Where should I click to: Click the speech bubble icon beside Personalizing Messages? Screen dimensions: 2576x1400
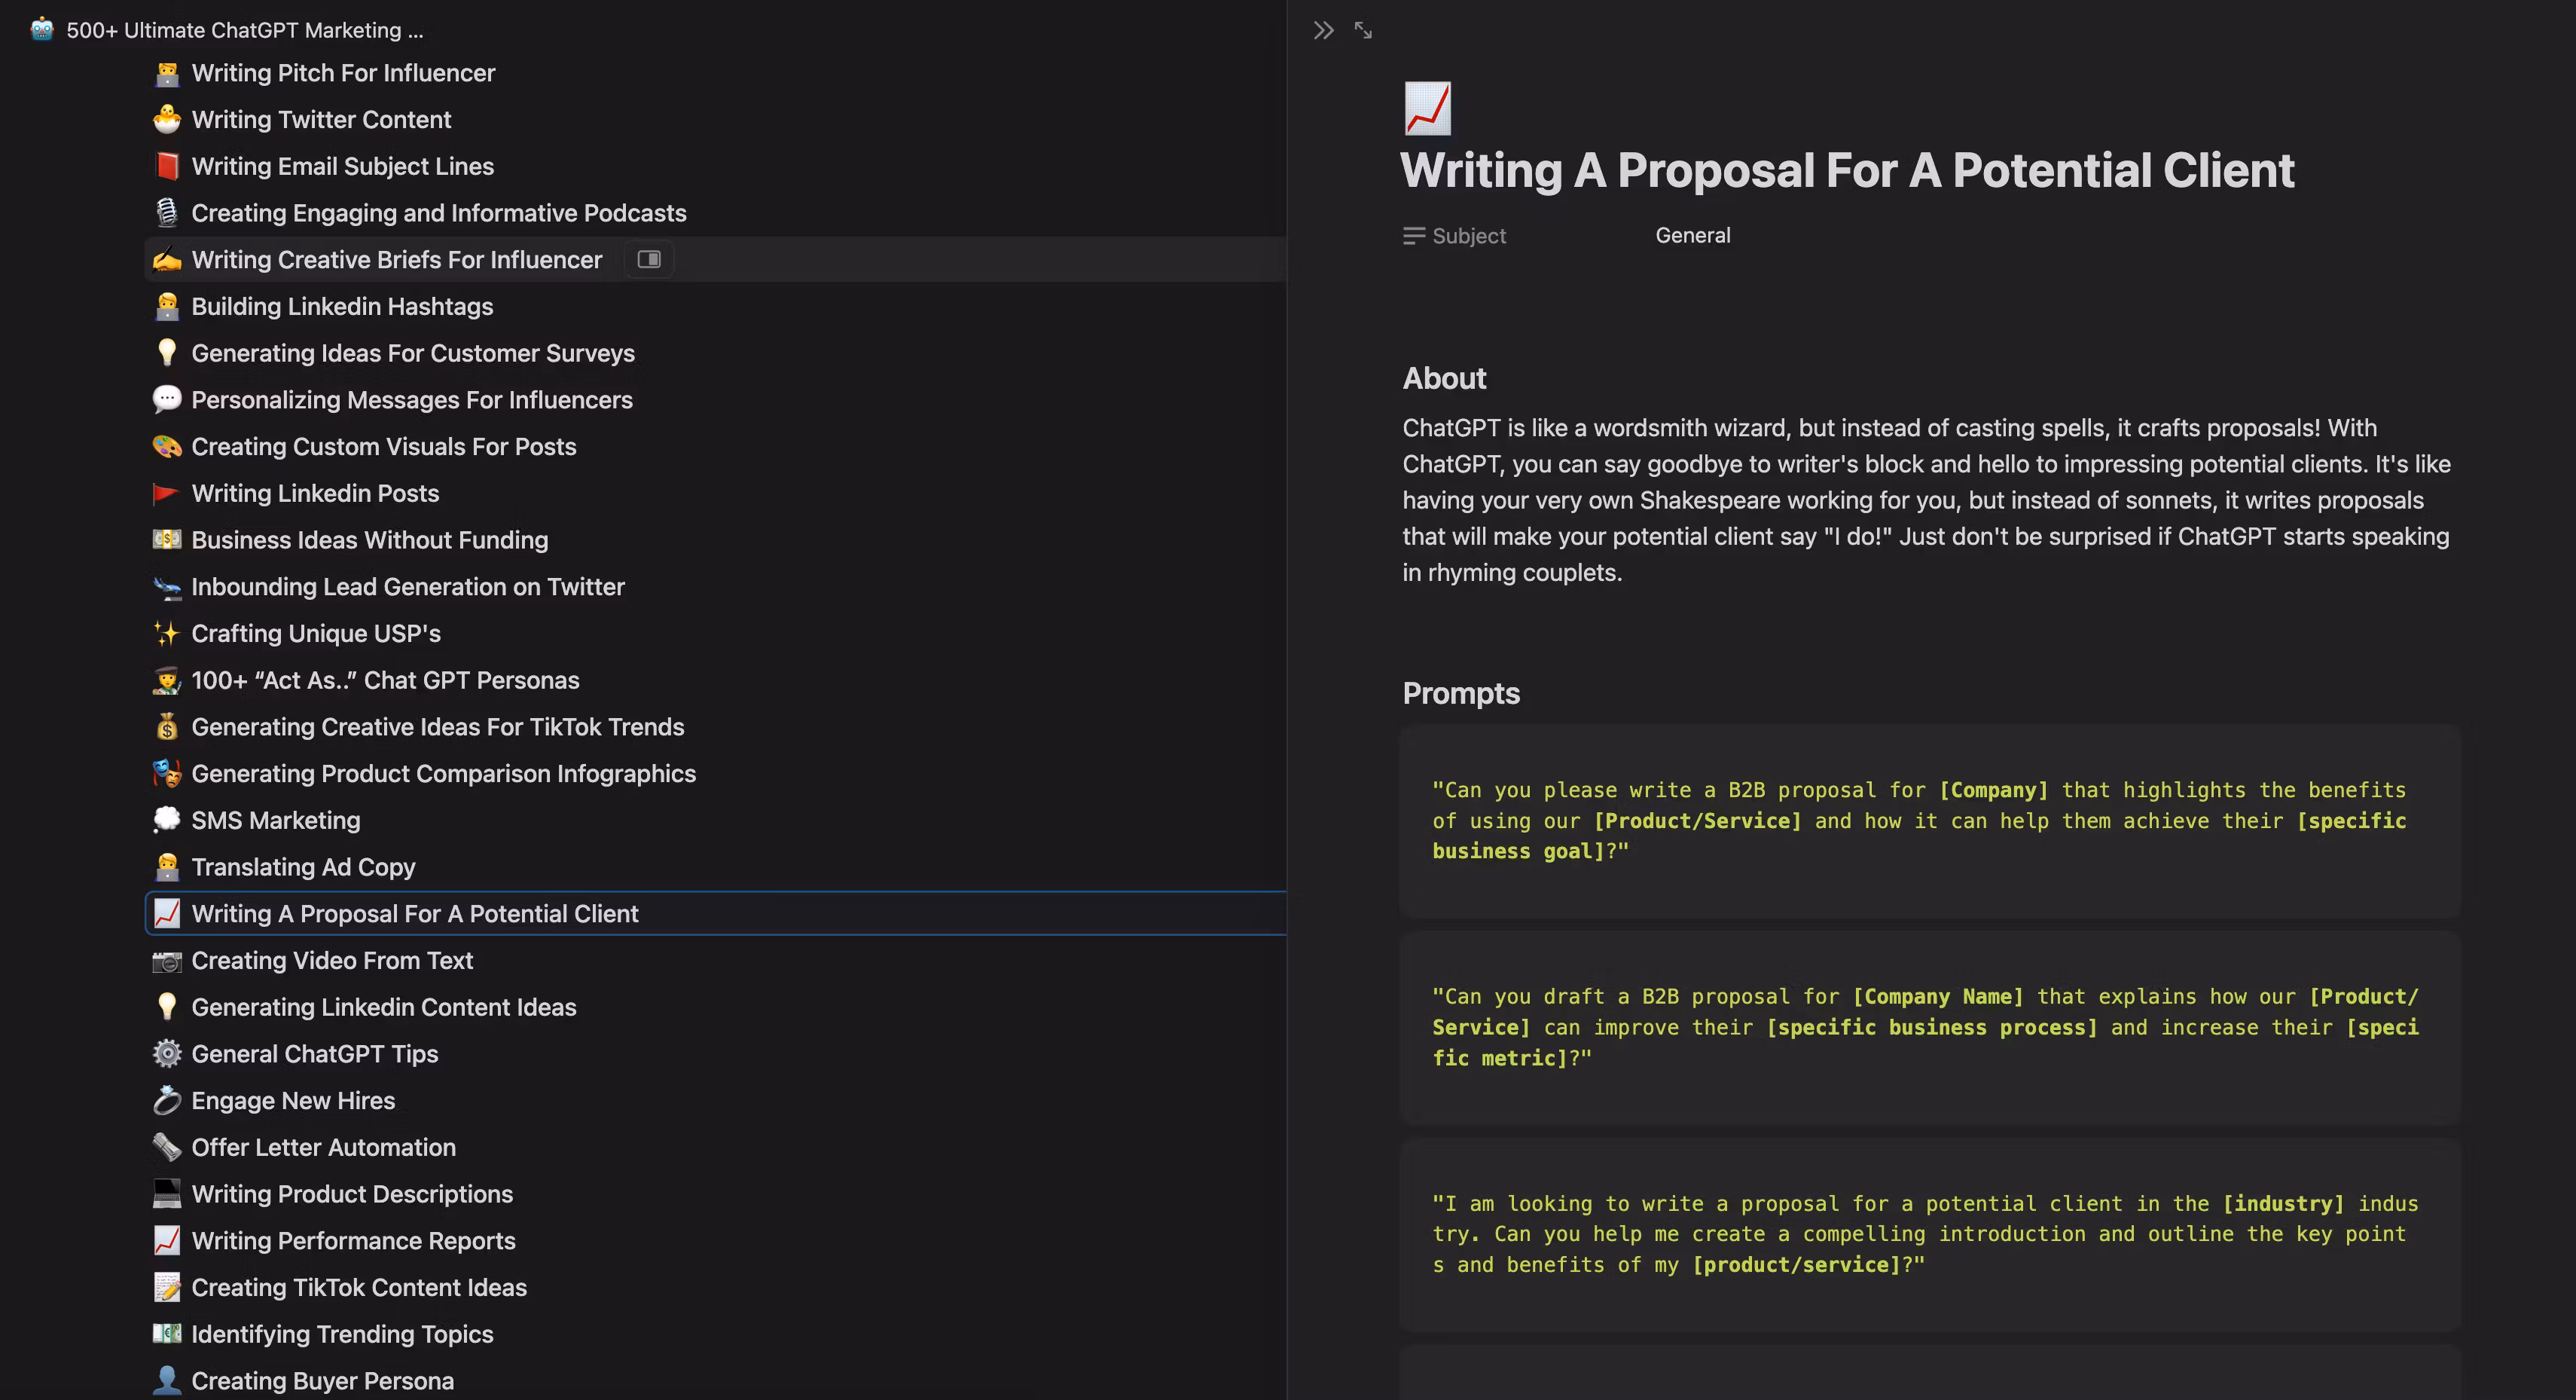[167, 399]
